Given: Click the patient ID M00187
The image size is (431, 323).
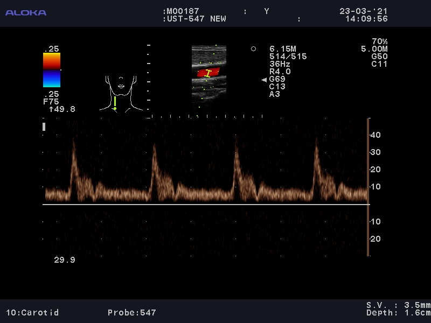Looking at the screenshot, I should pos(183,11).
